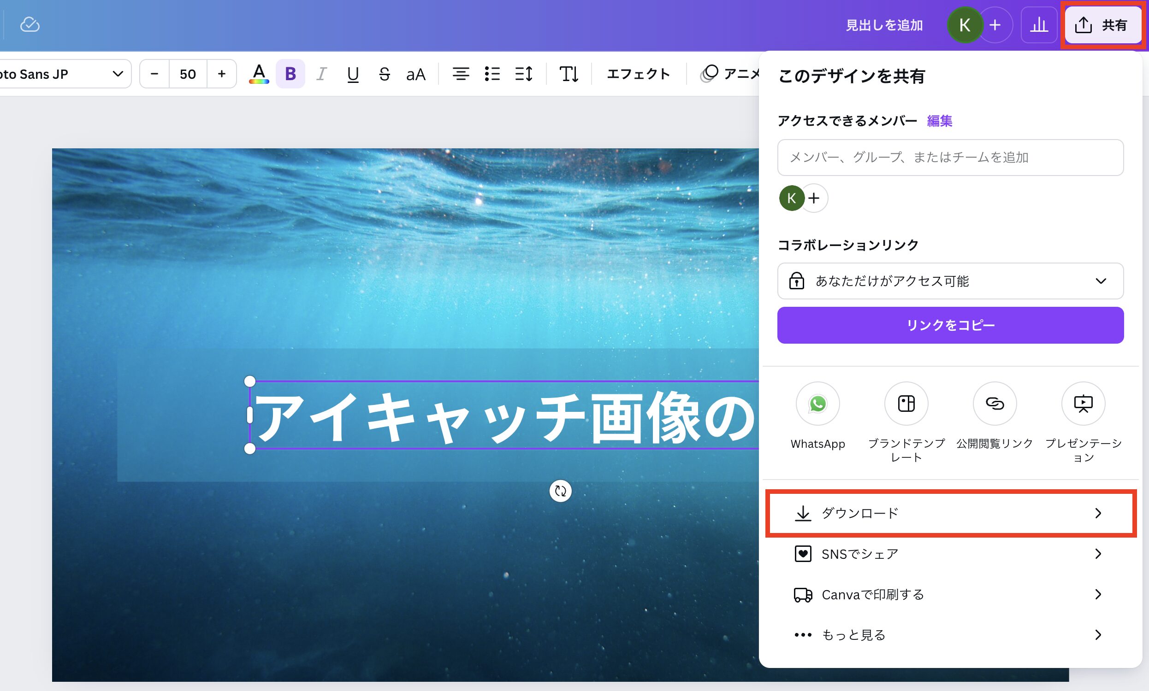The height and width of the screenshot is (691, 1149).
Task: Click the 編集 link
Action: click(940, 121)
